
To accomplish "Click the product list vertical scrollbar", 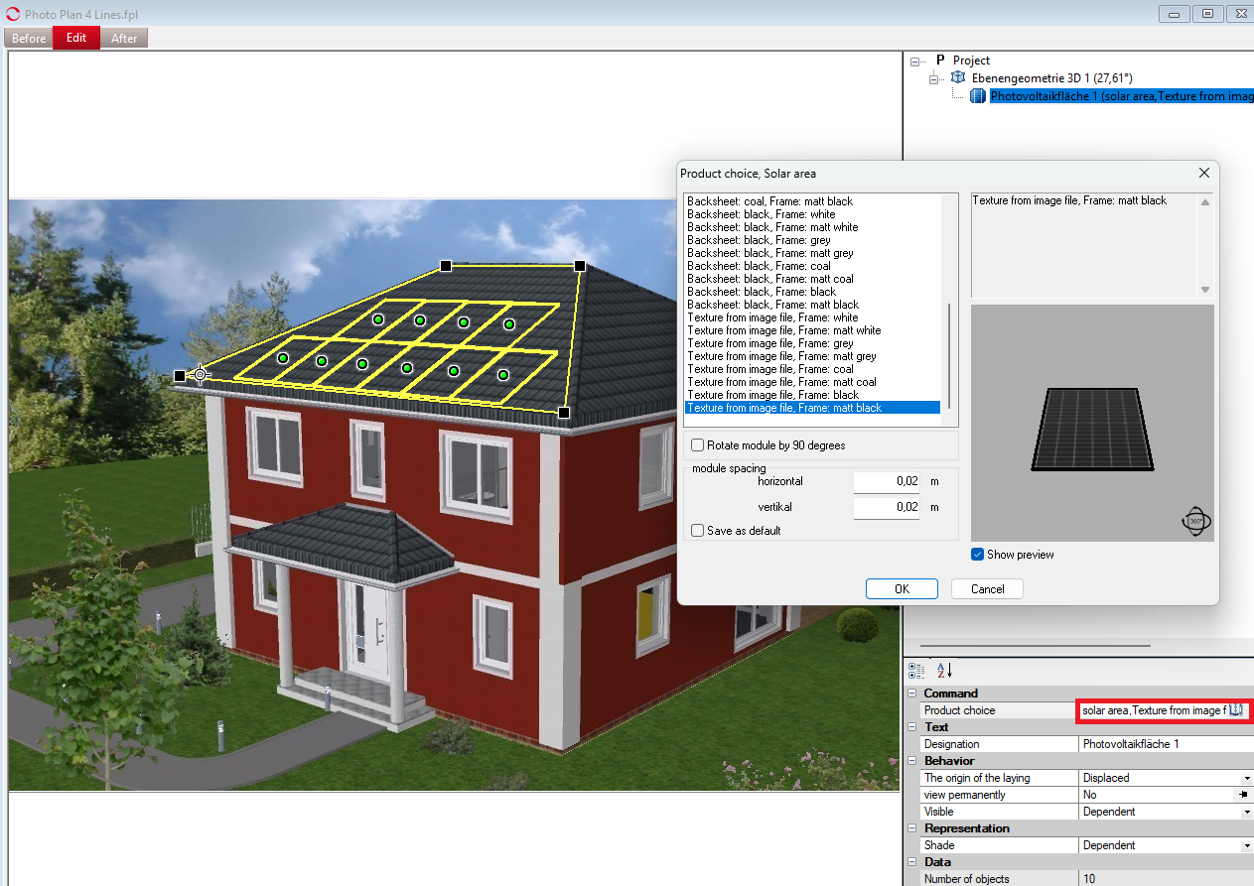I will (x=950, y=355).
